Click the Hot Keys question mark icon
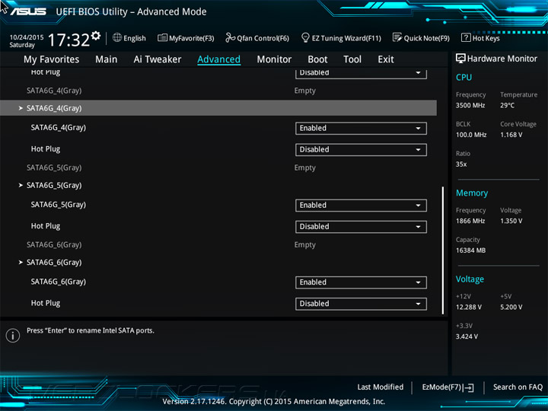Viewport: 548px width, 411px height. 466,37
